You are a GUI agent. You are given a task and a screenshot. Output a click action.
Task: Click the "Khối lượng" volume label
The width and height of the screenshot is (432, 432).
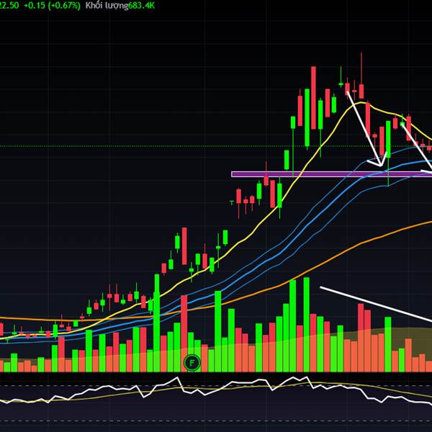(x=107, y=6)
